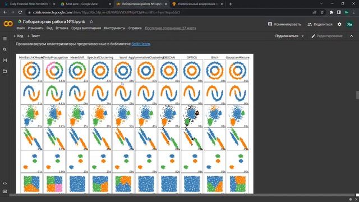Click the Поделиться button

pyautogui.click(x=320, y=24)
